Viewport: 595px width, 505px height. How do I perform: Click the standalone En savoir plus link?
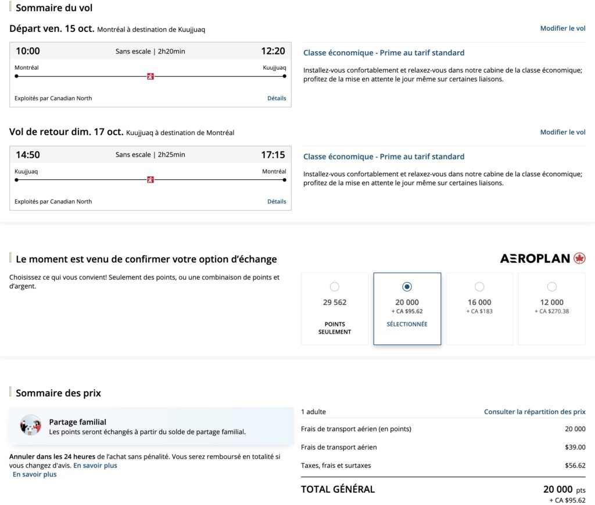[x=35, y=474]
